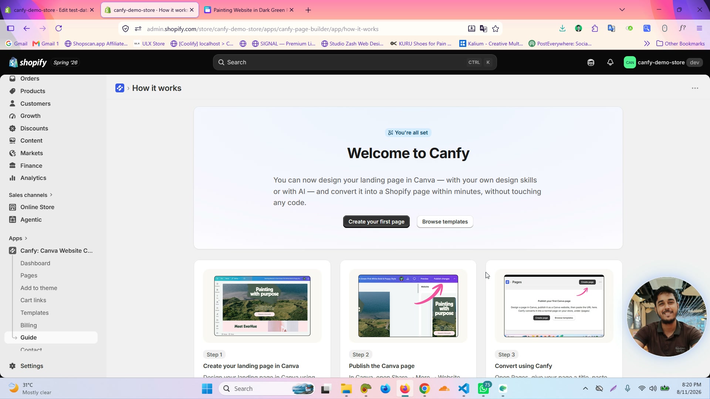Show more bookmarks with the double chevron
The image size is (710, 399).
point(647,44)
